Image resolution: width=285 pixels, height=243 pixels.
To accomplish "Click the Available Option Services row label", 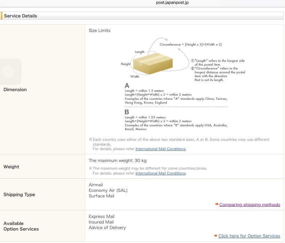I will click(x=21, y=226).
